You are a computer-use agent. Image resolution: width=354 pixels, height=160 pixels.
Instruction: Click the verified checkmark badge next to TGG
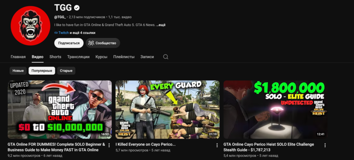[77, 8]
